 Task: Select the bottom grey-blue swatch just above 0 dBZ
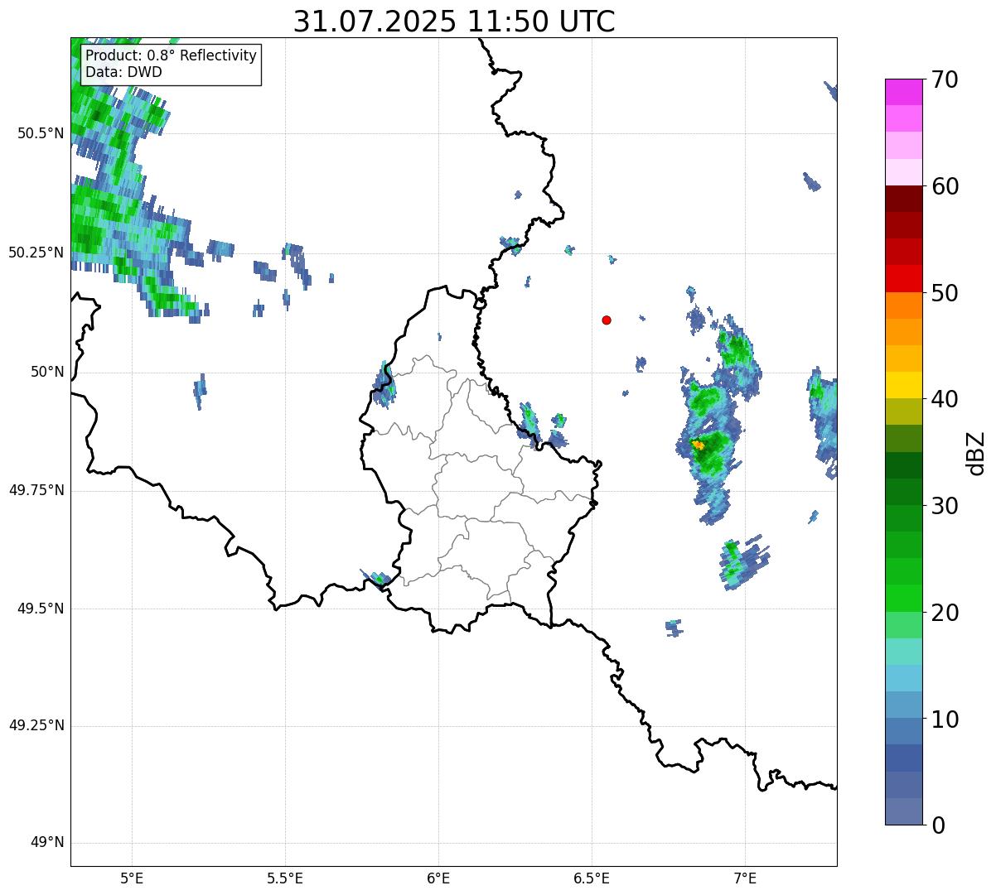click(903, 811)
